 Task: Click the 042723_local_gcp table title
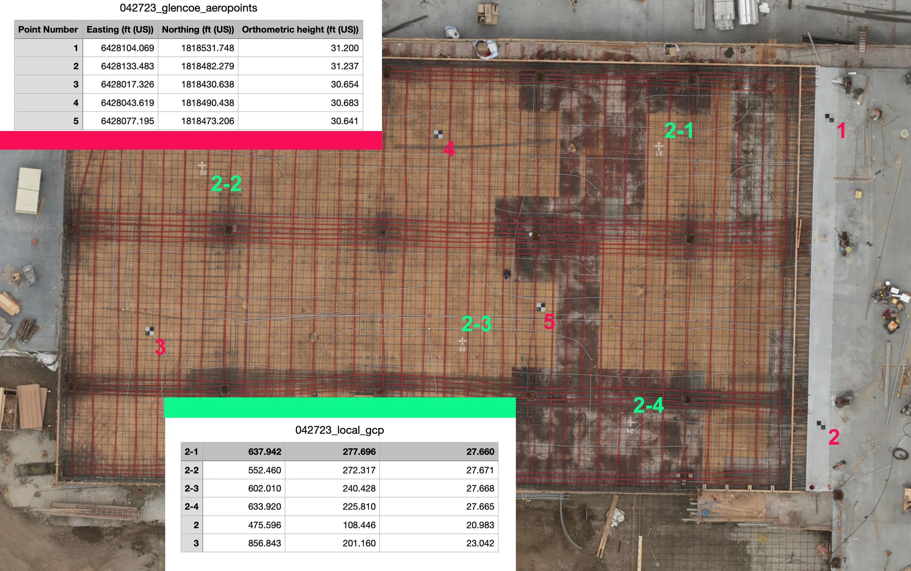(x=339, y=430)
